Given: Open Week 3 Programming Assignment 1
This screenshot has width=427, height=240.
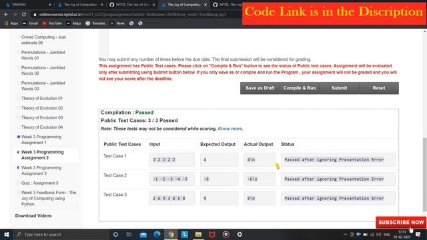Looking at the screenshot, I should click(x=41, y=139).
